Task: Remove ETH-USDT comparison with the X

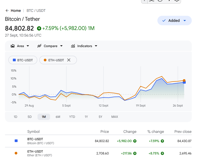Action: pyautogui.click(x=69, y=60)
